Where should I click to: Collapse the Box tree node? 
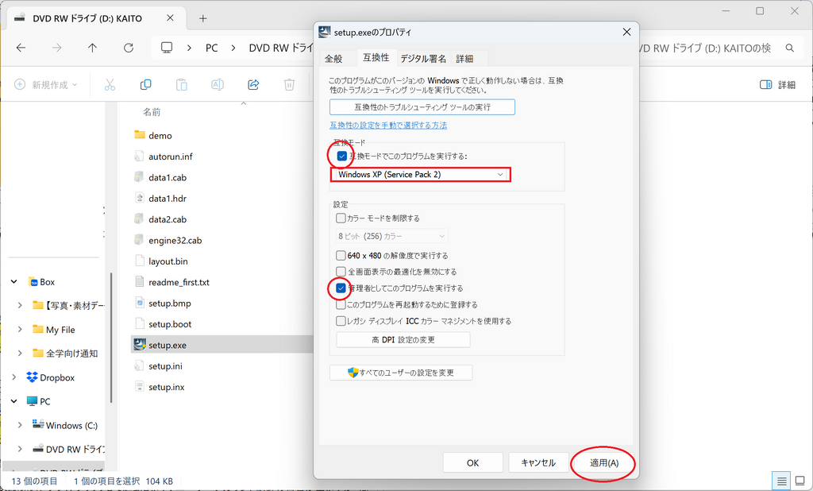(14, 282)
